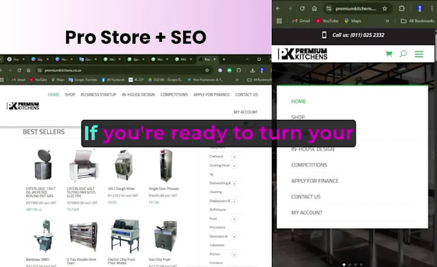Click the home icon in right browser
The width and height of the screenshot is (437, 267).
coord(314,8)
